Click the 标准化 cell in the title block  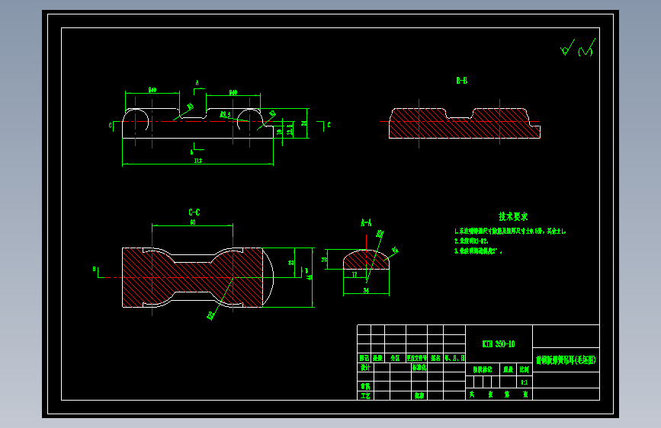tap(419, 367)
